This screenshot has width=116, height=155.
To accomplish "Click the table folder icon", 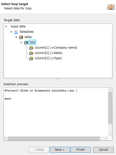I will 21,37.
